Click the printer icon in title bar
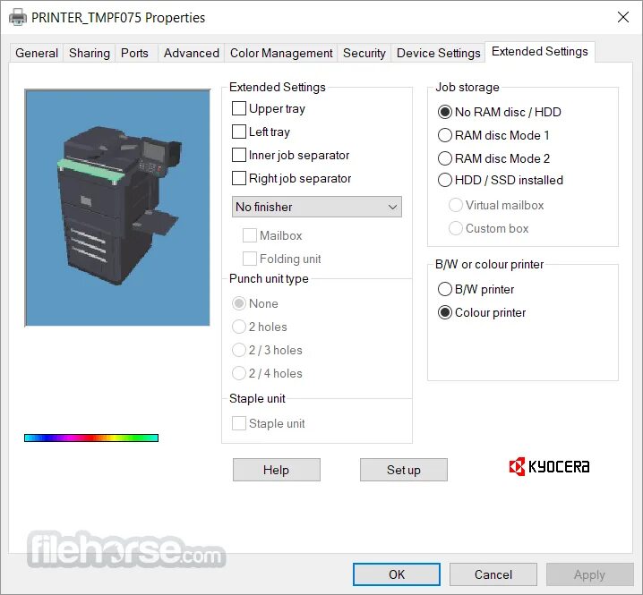 coord(18,18)
